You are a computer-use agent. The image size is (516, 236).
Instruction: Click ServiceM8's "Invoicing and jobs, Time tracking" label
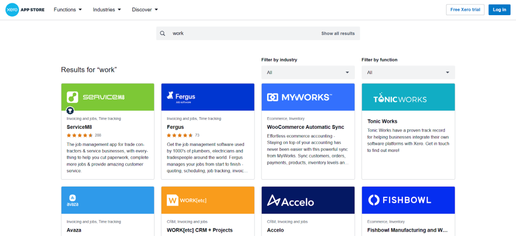pyautogui.click(x=94, y=119)
